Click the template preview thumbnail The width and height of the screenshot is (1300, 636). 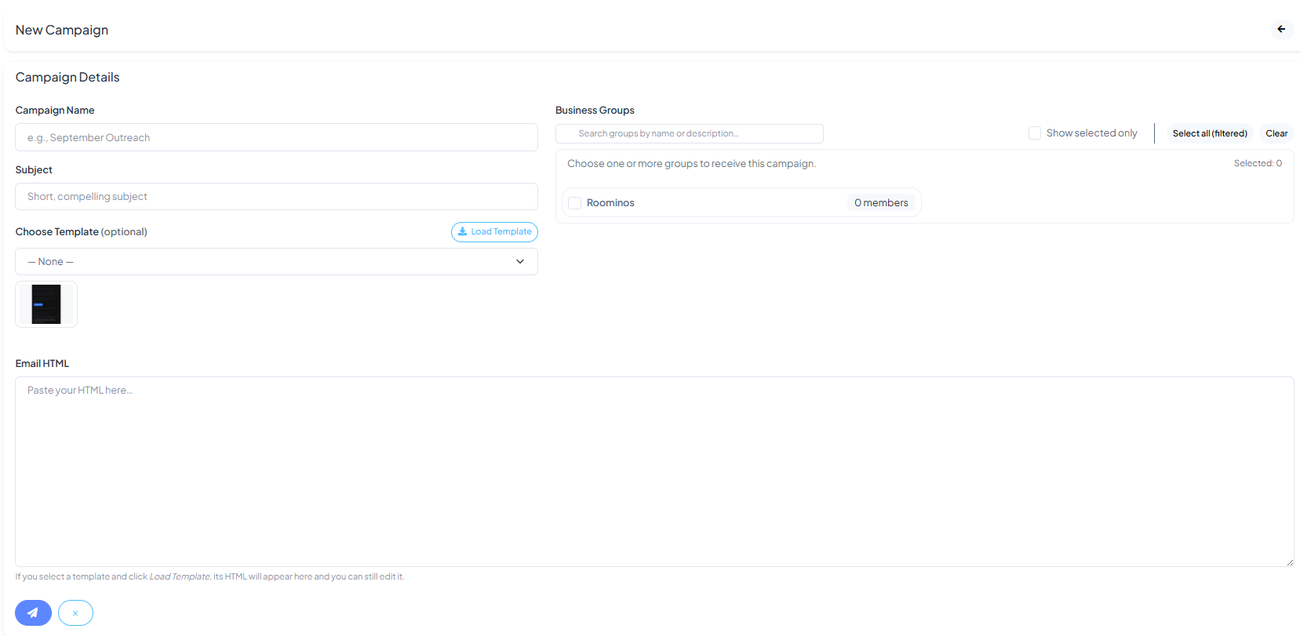tap(46, 304)
